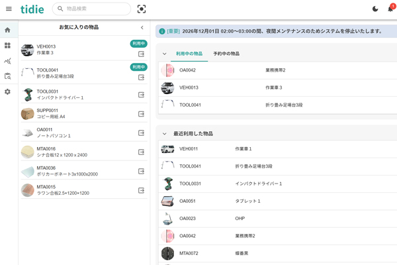This screenshot has height=265, width=397.
Task: Click checkout icon for TOOL0041 favorite
Action: coord(142,78)
